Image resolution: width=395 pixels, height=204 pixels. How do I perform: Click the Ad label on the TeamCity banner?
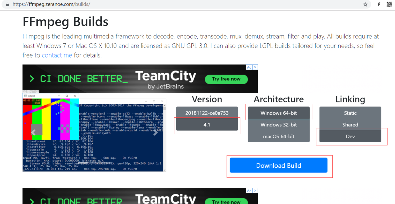[249, 67]
